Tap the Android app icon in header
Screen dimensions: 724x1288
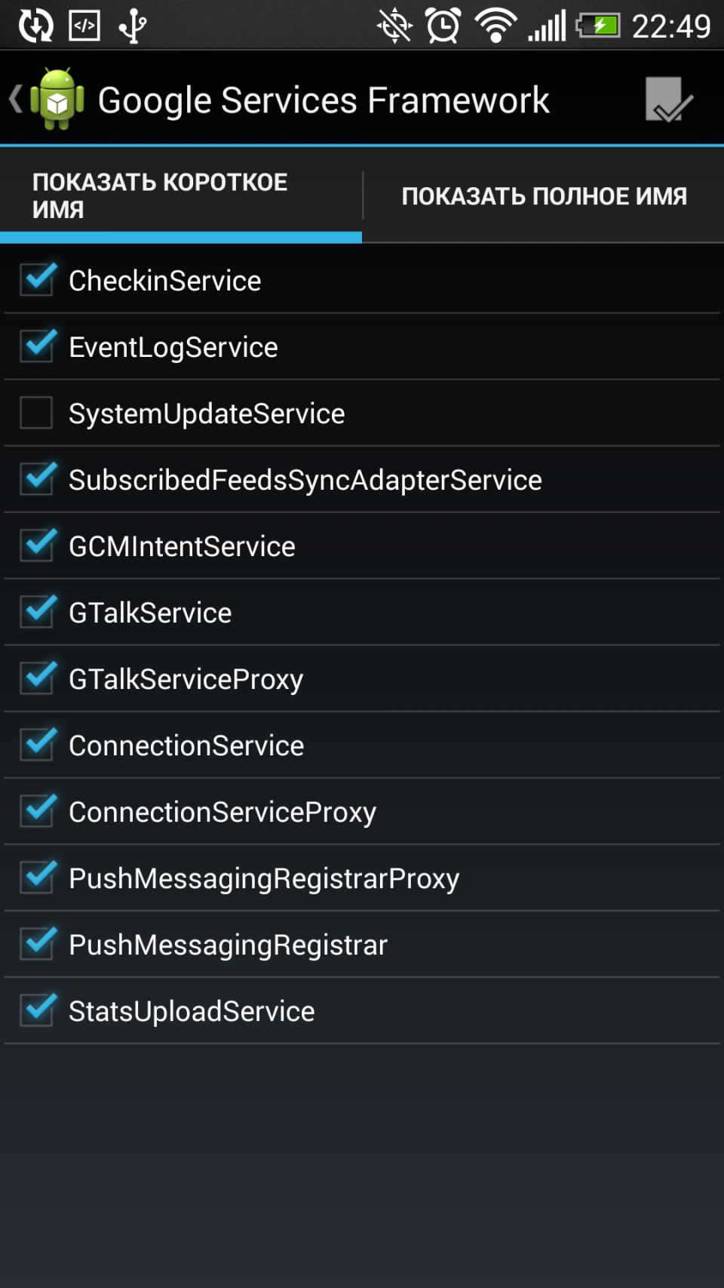click(x=57, y=100)
